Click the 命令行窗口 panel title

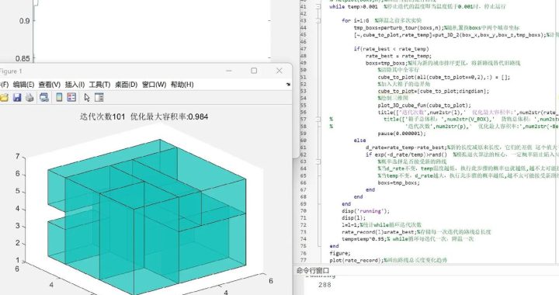[x=313, y=271]
